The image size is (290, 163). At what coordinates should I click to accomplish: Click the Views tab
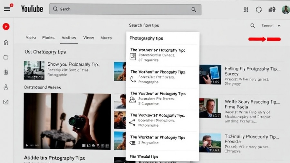point(89,38)
